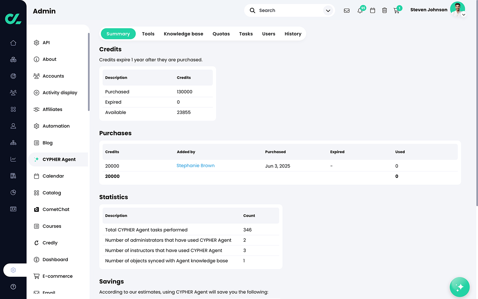Open the Automation admin section
478x299 pixels.
(56, 126)
